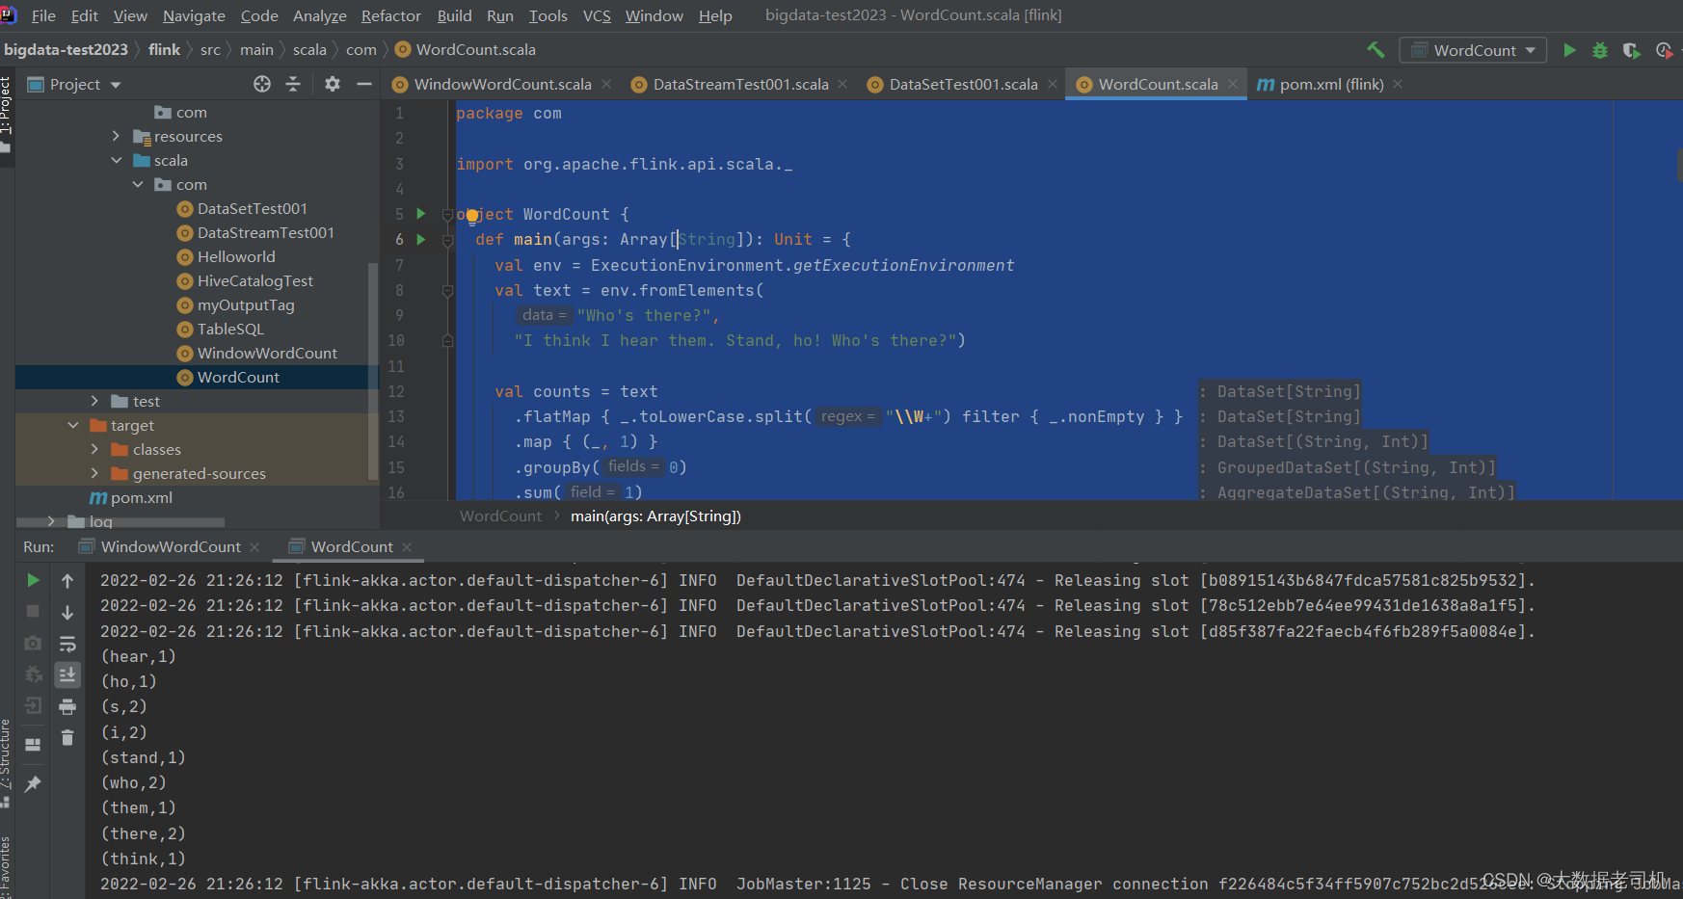Collapse the com package under scala

138,184
